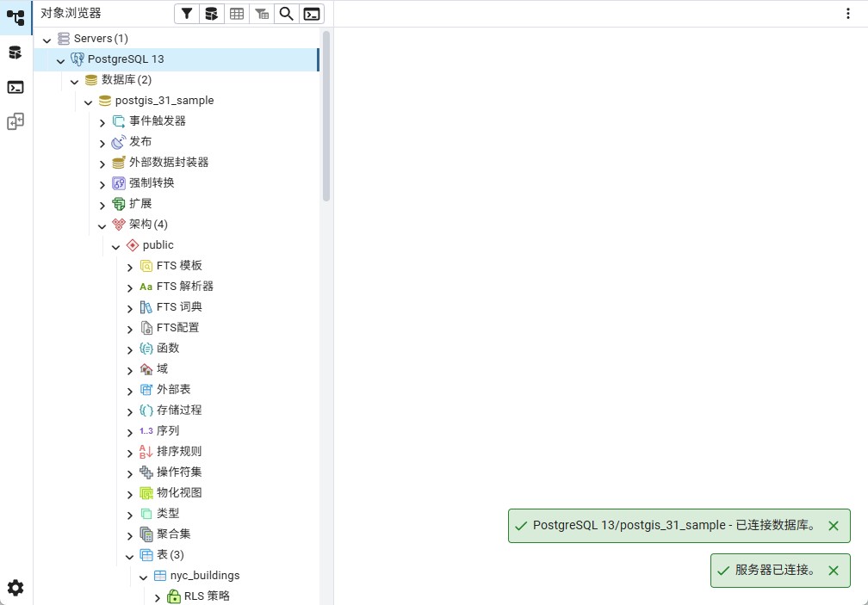Screen dimensions: 868x605
Task: Collapse the Servers (1) node
Action: (x=47, y=40)
